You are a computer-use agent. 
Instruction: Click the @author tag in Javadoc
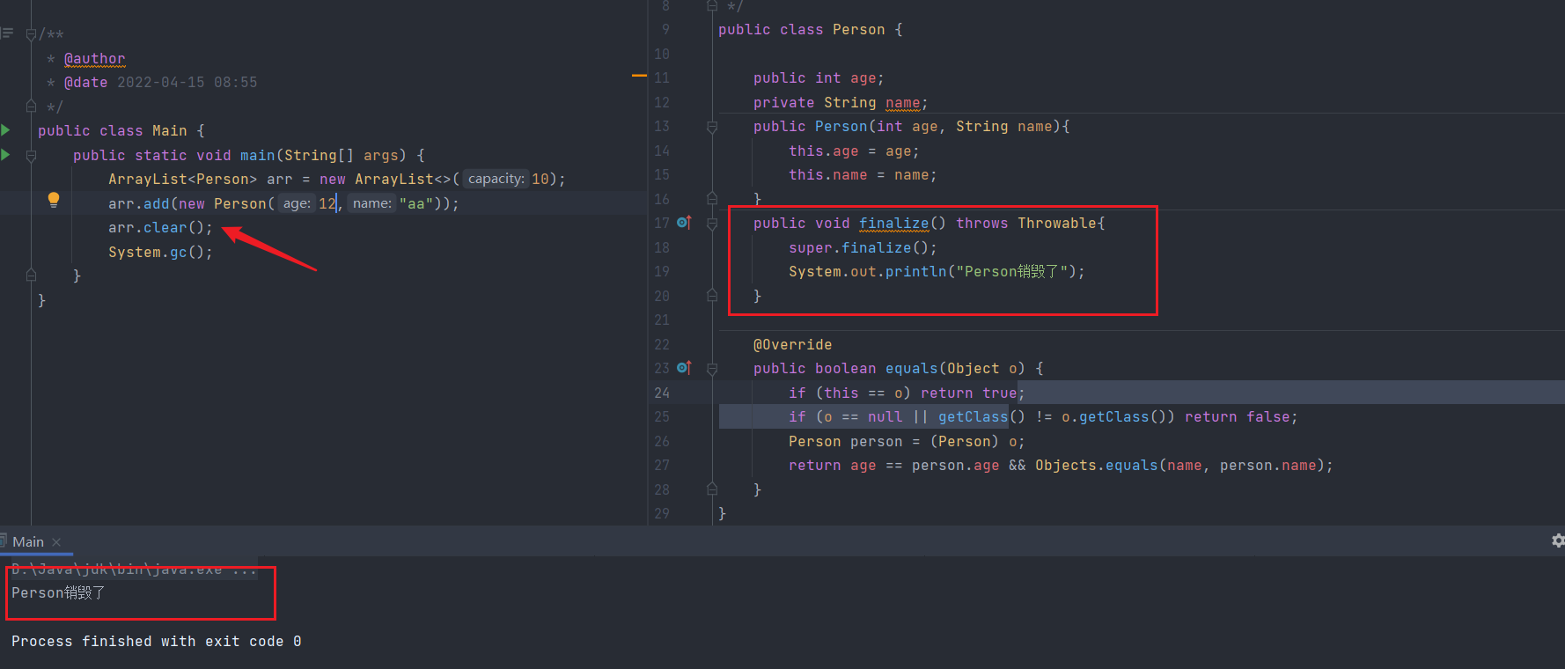tap(95, 58)
